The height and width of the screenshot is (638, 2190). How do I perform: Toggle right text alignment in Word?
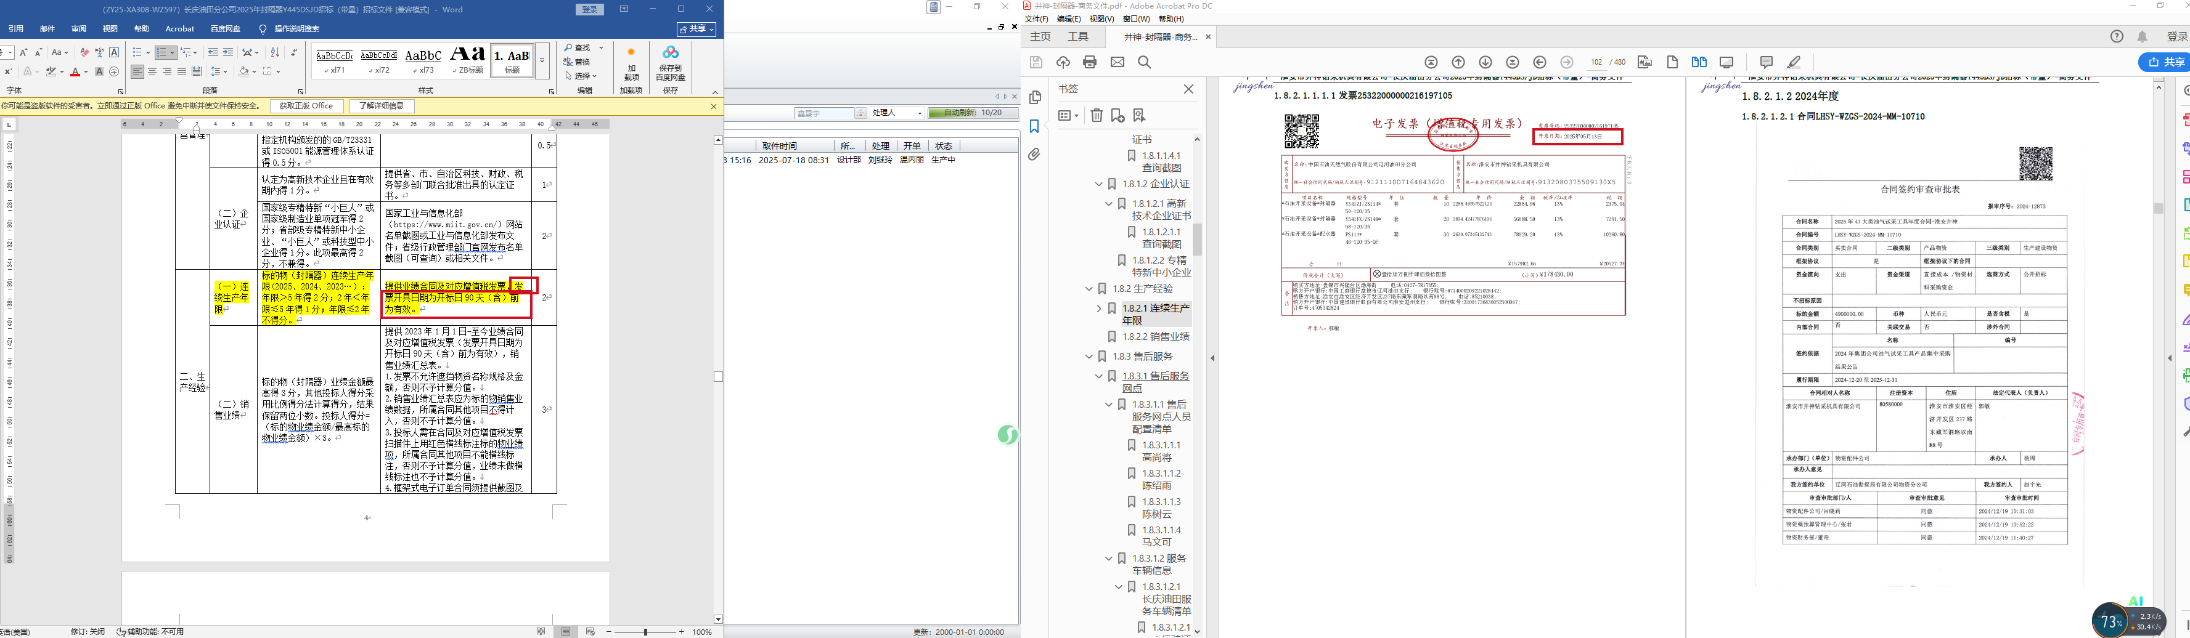coord(166,71)
